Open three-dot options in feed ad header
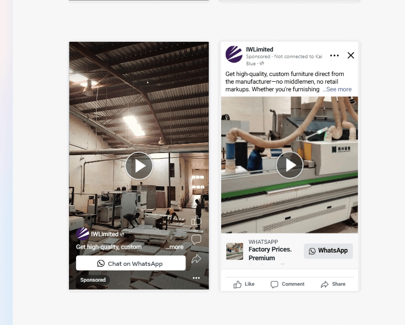The image size is (405, 325). pyautogui.click(x=334, y=56)
